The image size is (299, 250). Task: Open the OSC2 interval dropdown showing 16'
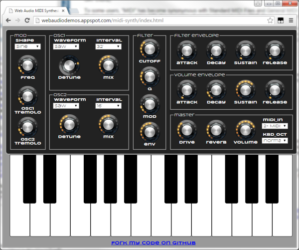pos(108,106)
